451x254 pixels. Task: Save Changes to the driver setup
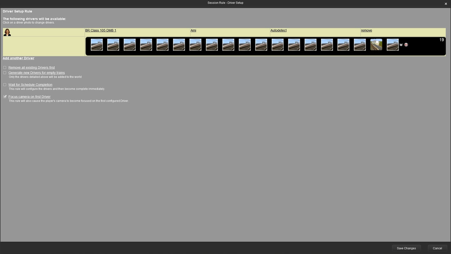[x=406, y=248]
